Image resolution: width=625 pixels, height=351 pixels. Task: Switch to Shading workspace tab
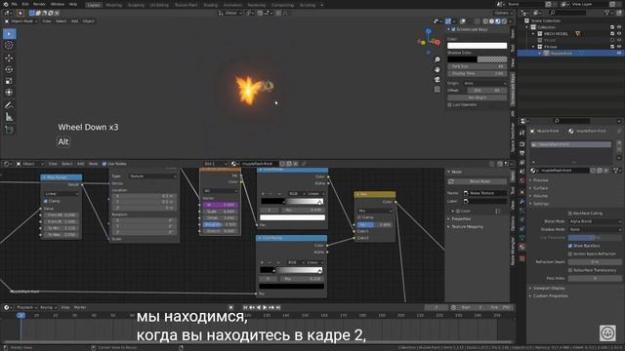point(211,5)
